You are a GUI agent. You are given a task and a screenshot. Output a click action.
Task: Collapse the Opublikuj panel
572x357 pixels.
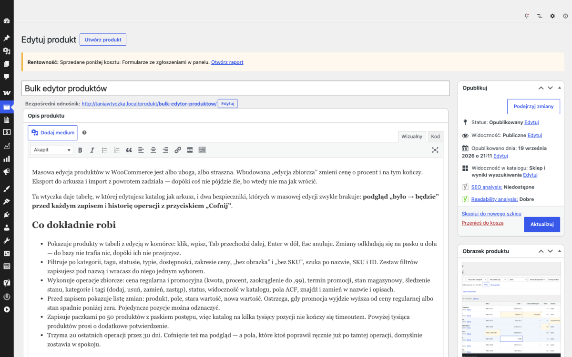[560, 88]
